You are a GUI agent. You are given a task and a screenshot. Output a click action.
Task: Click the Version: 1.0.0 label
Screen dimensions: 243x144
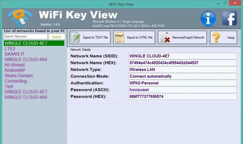click(50, 25)
